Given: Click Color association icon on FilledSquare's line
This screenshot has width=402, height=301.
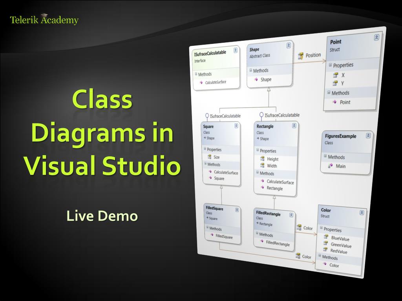Looking at the screenshot, I should [298, 256].
